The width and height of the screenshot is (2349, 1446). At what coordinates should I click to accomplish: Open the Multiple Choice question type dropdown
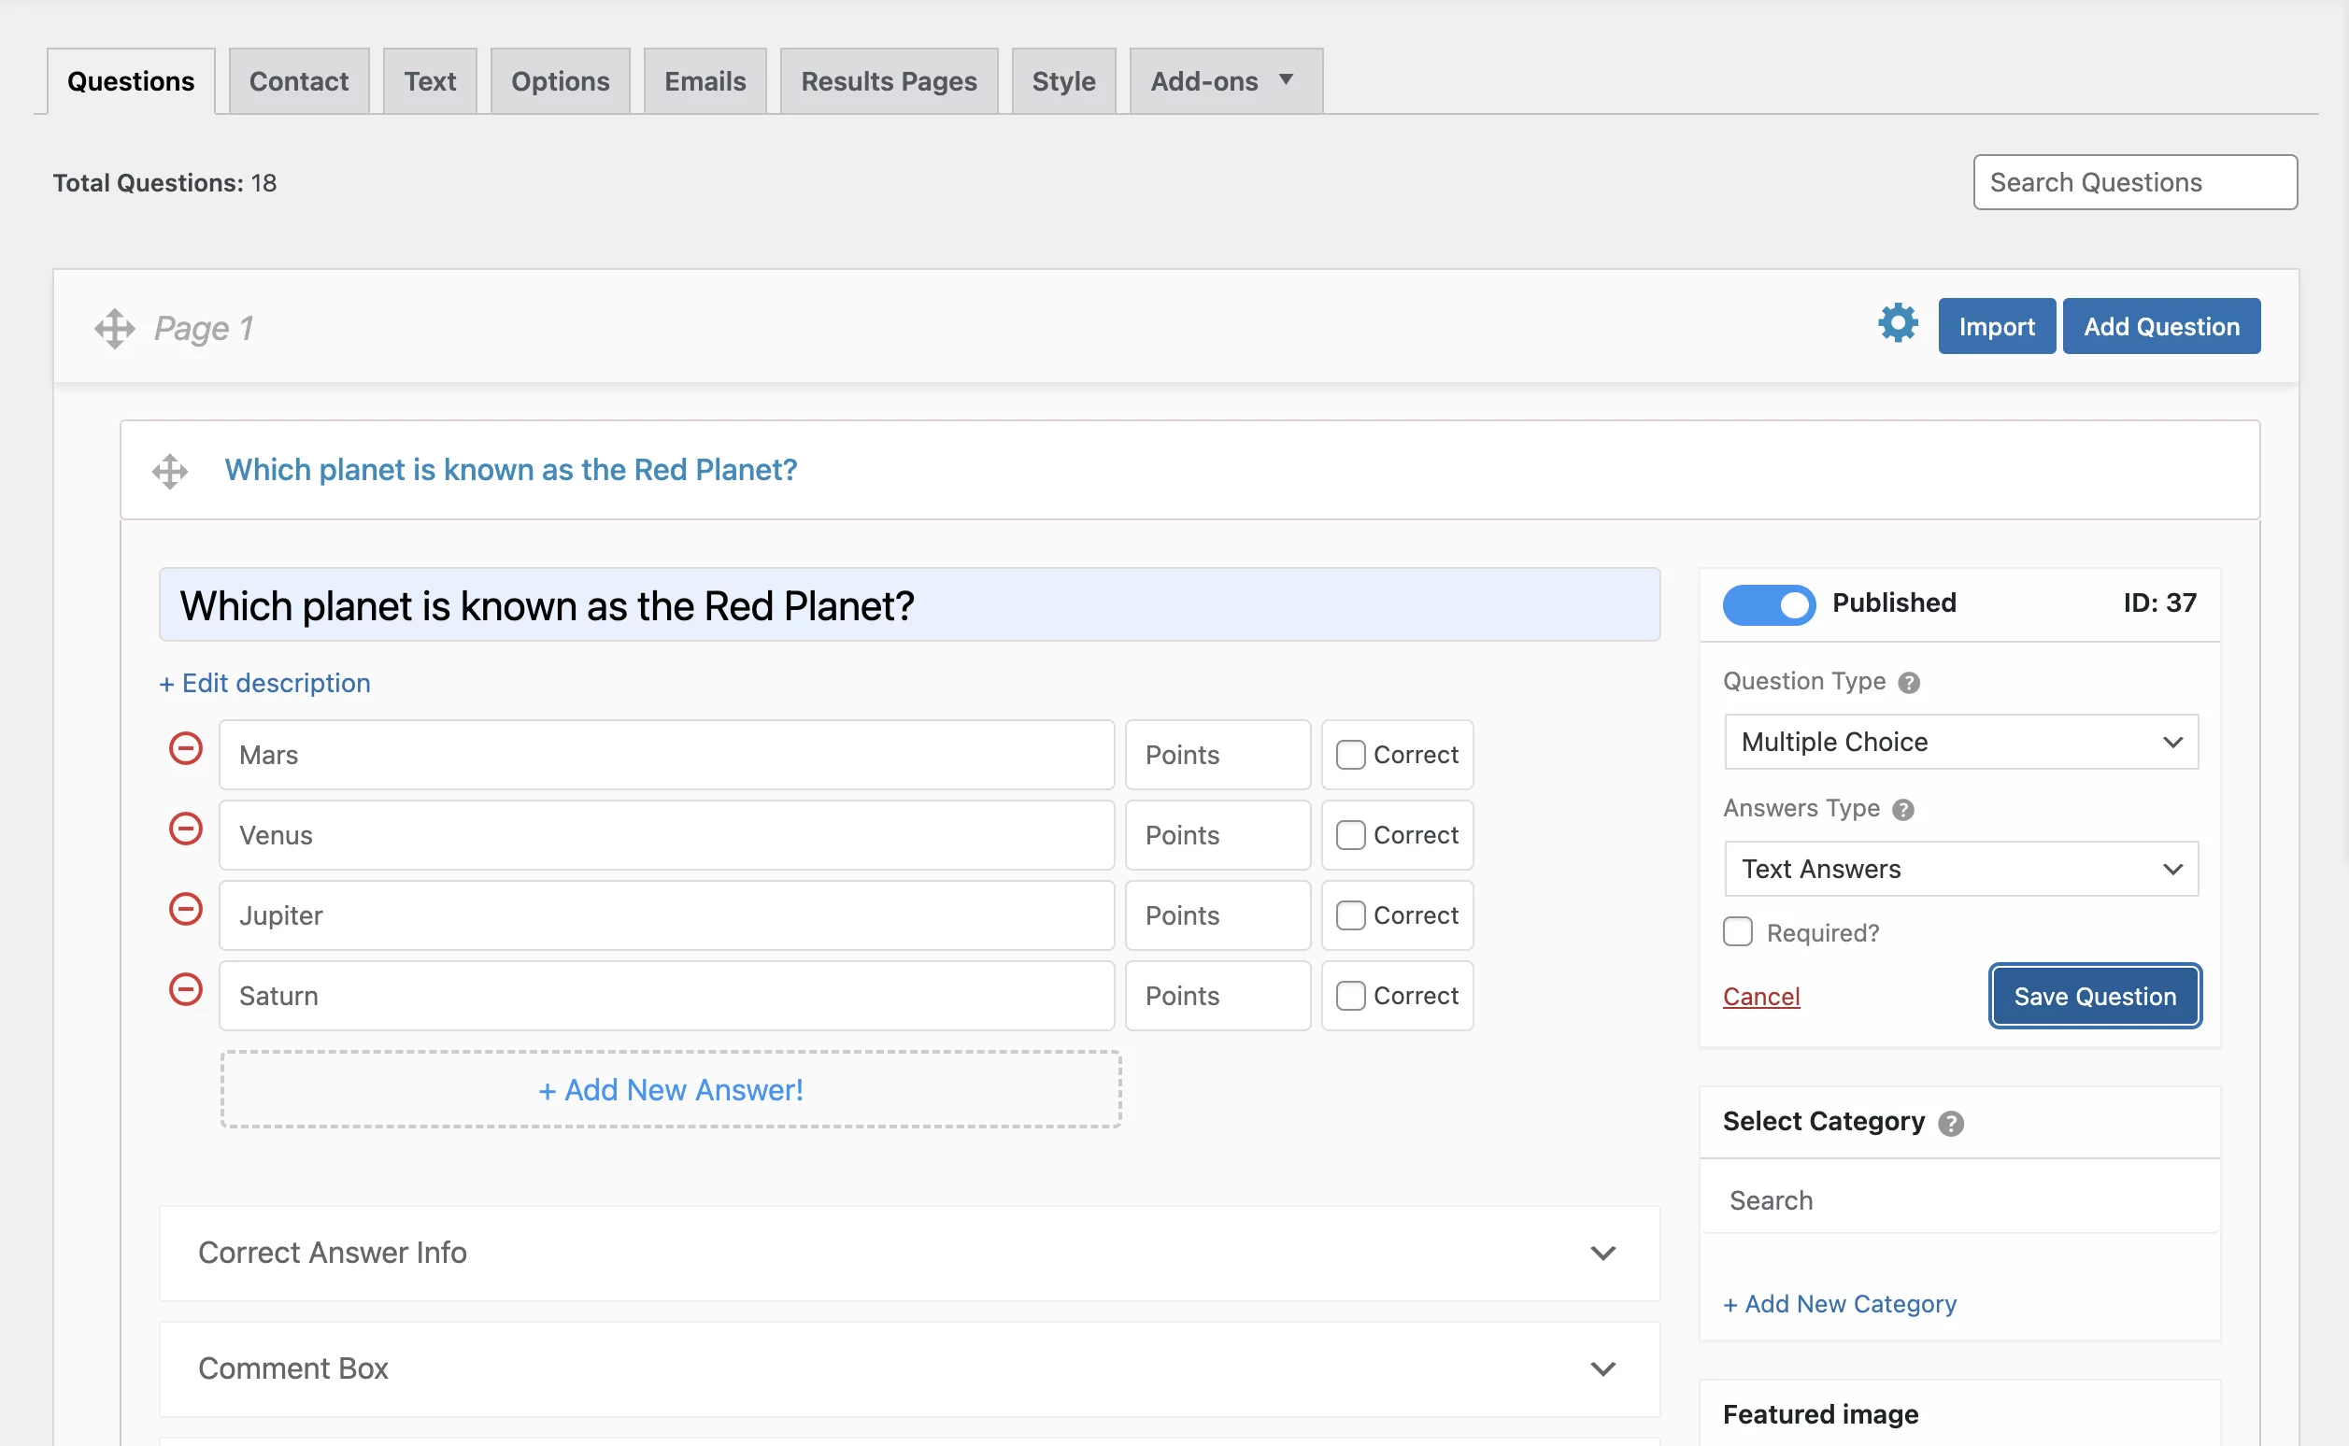pos(1960,741)
